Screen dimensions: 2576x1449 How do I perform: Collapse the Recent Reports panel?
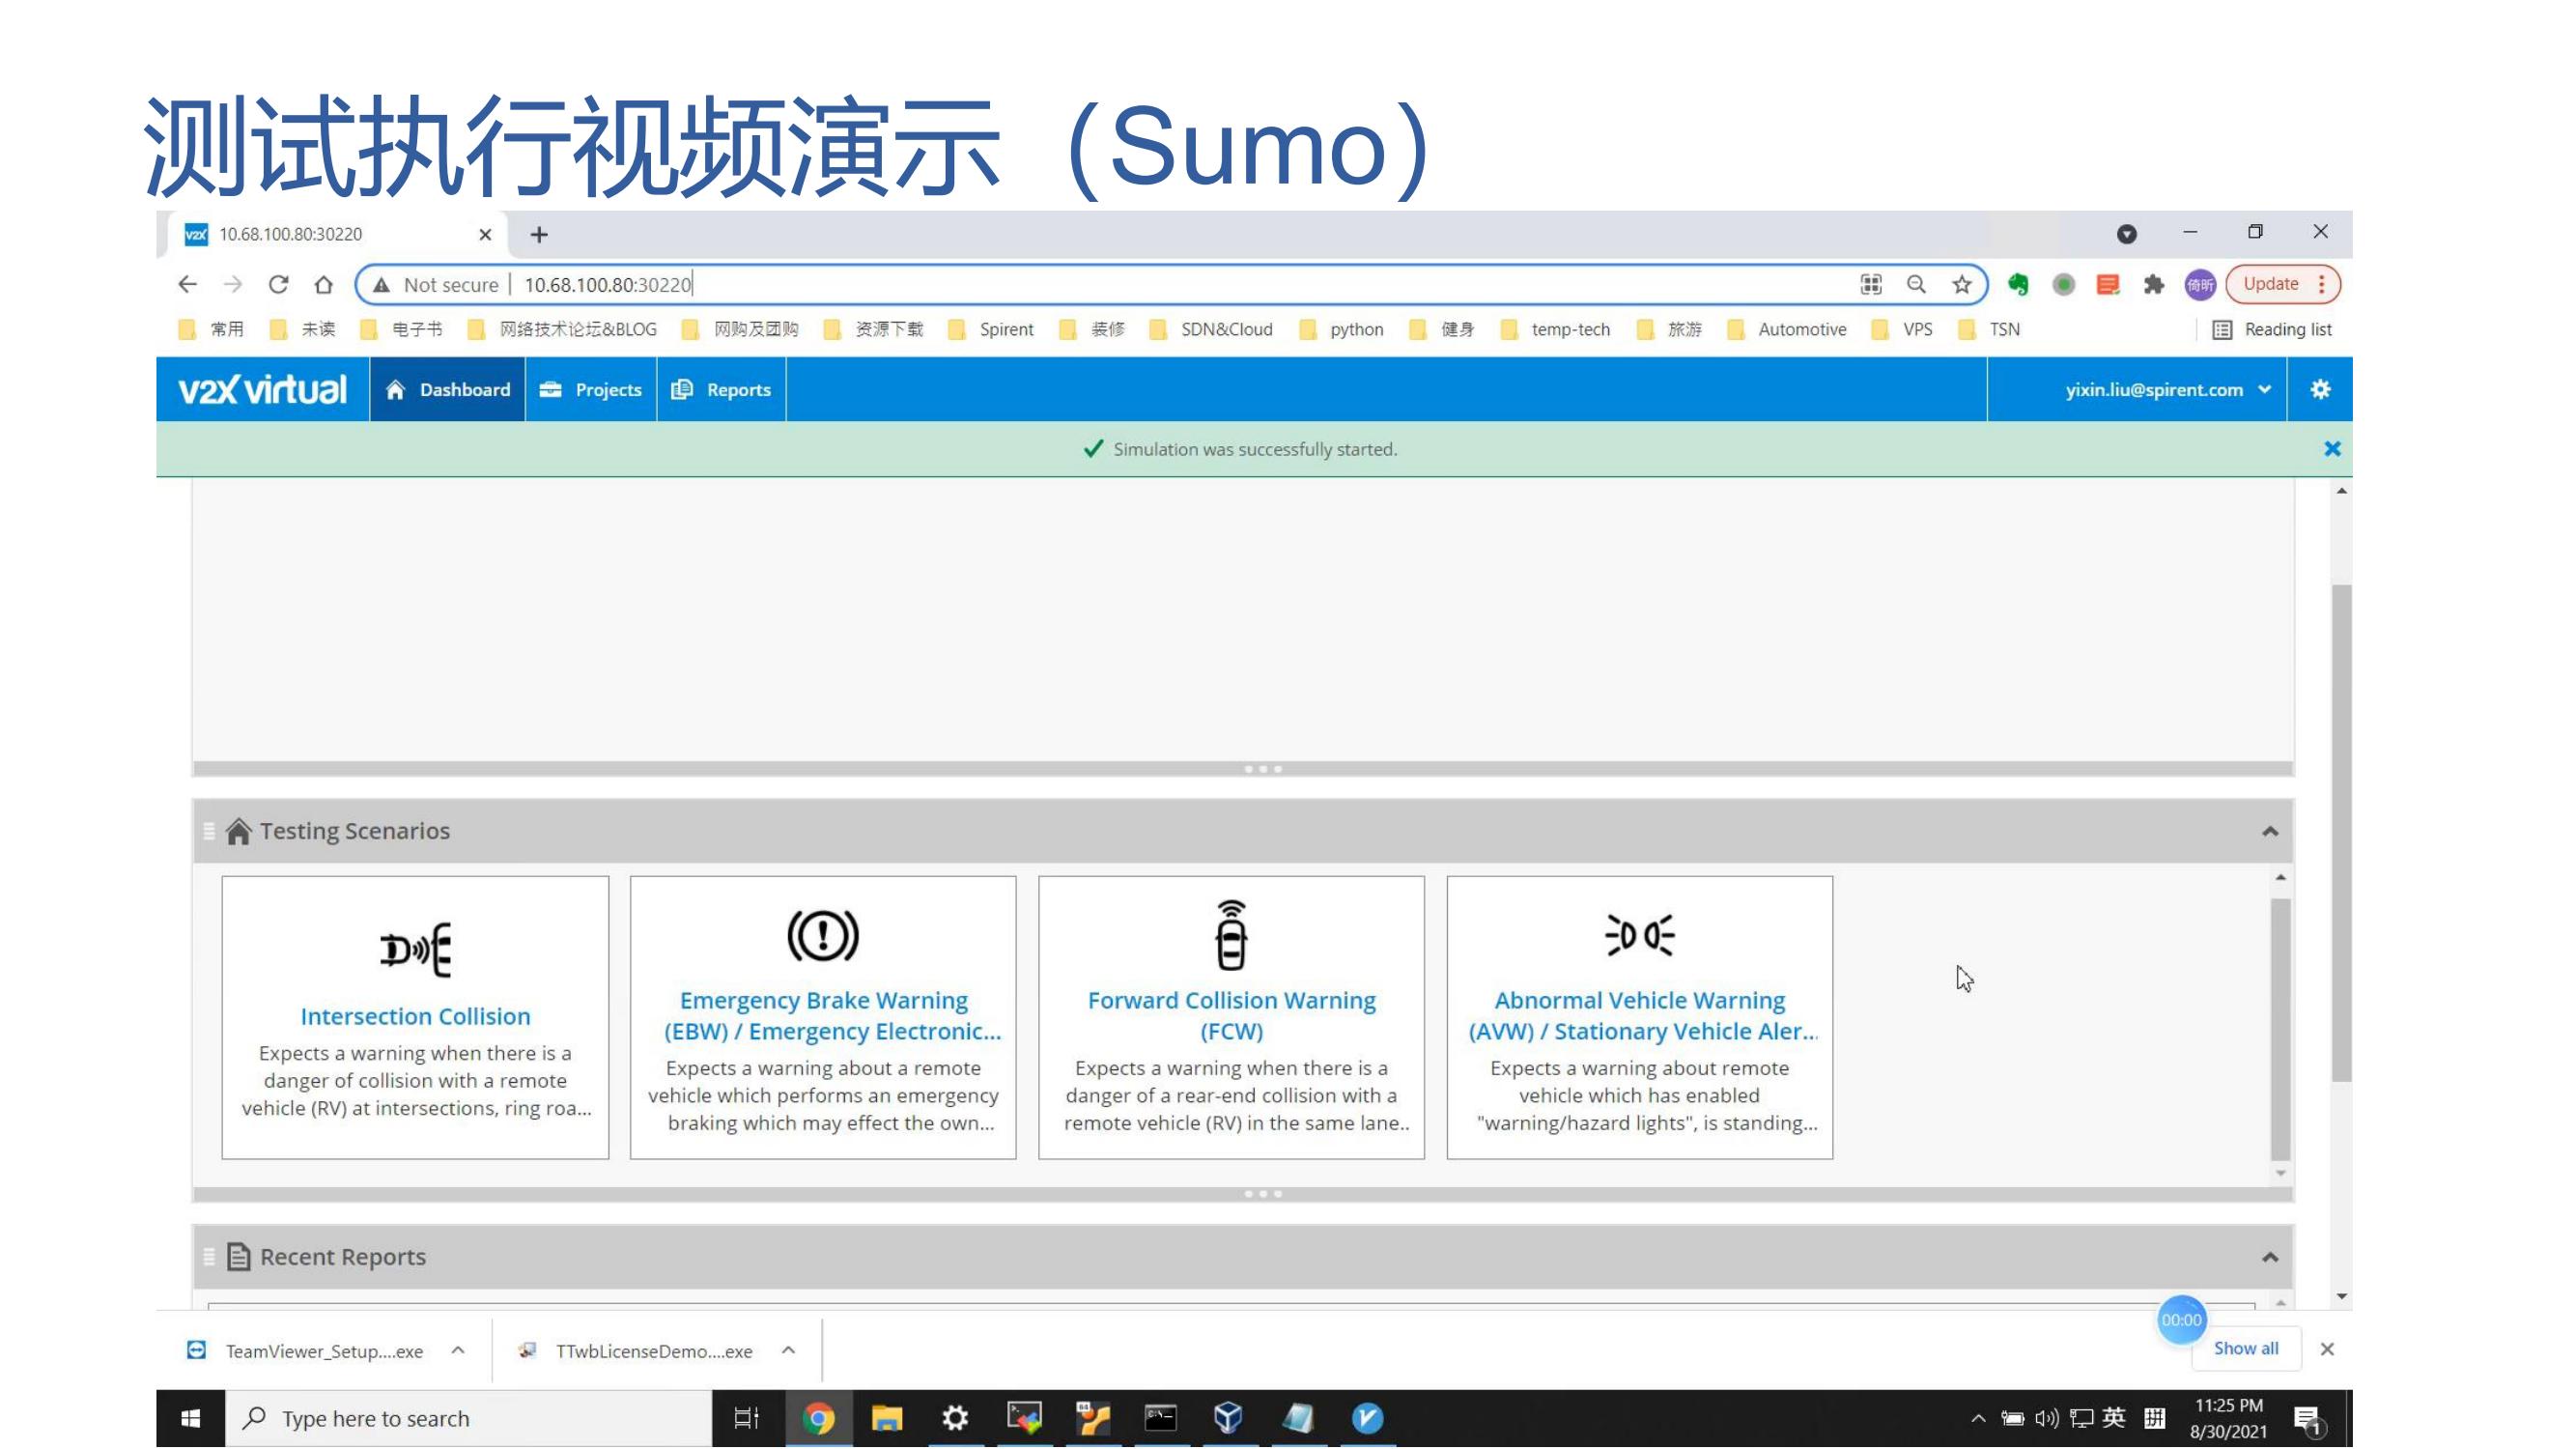(2269, 1257)
